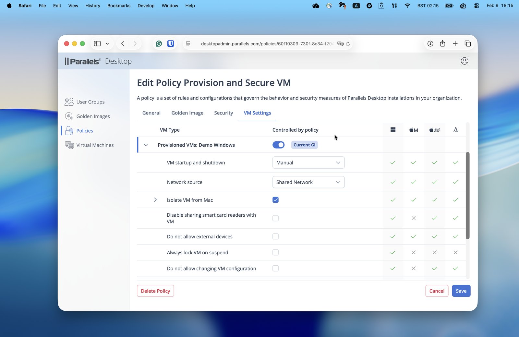Image resolution: width=519 pixels, height=337 pixels.
Task: Open Network source dropdown
Action: (x=308, y=182)
